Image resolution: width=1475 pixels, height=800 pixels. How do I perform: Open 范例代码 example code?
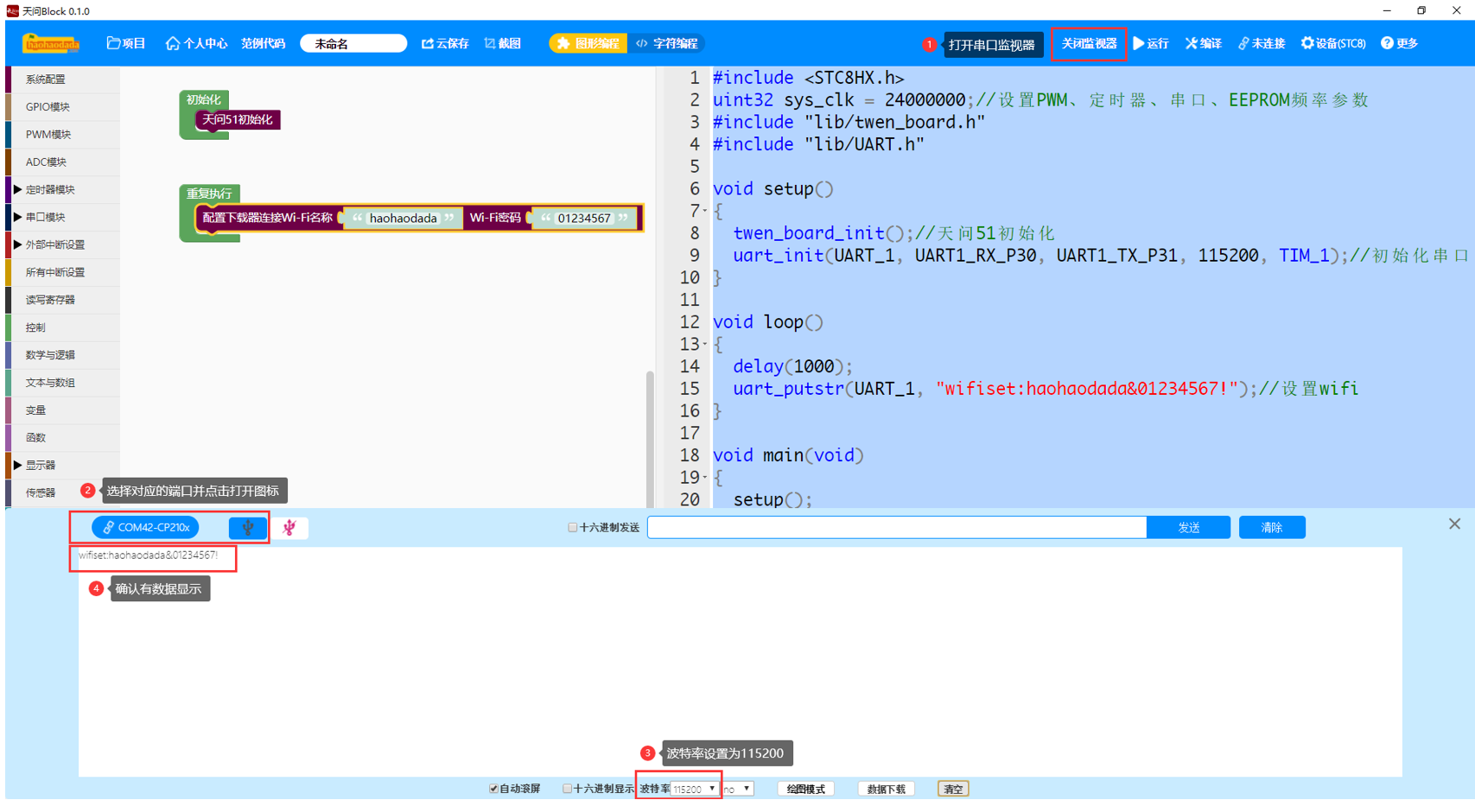pyautogui.click(x=263, y=43)
